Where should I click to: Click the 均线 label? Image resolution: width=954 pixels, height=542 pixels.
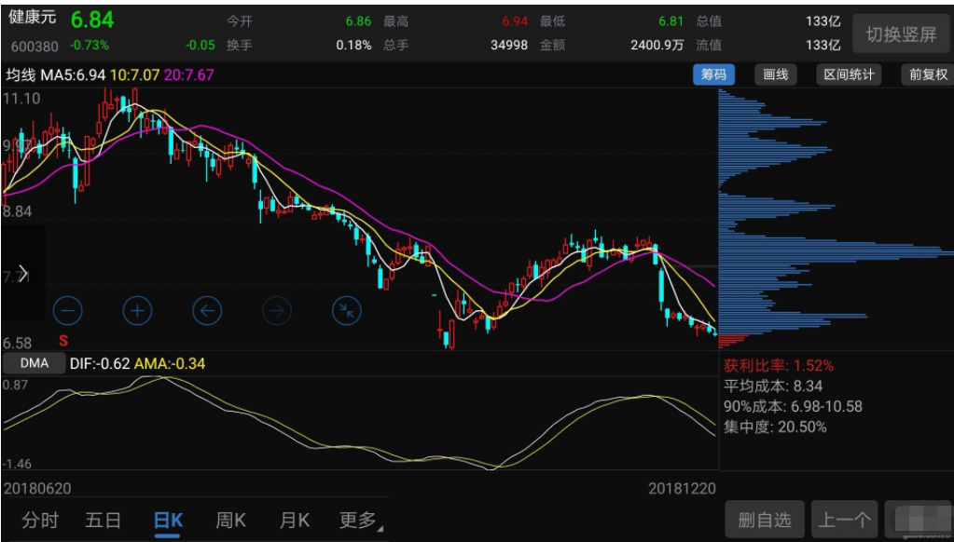21,75
